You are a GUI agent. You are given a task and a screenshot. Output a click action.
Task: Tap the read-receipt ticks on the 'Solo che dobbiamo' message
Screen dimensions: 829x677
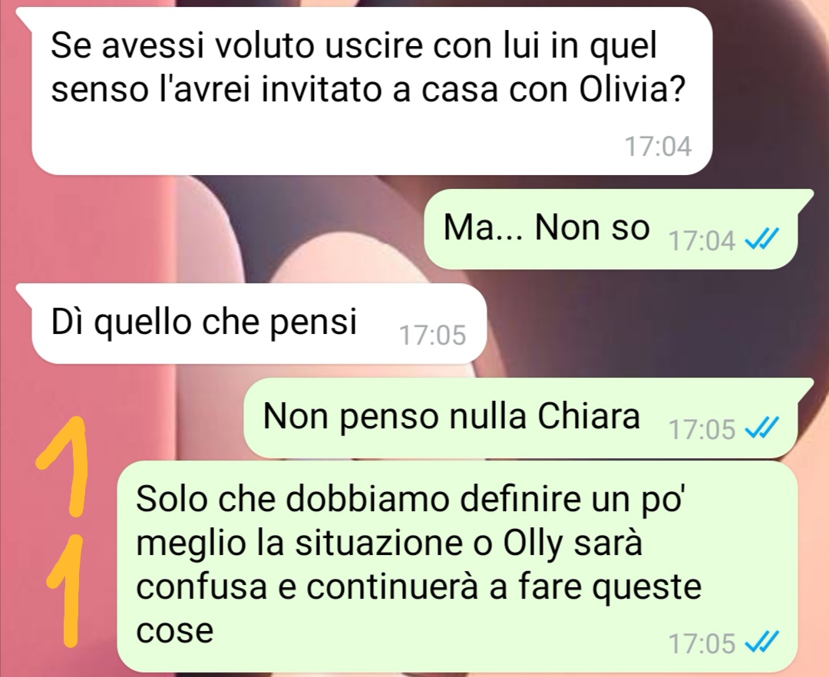point(761,642)
